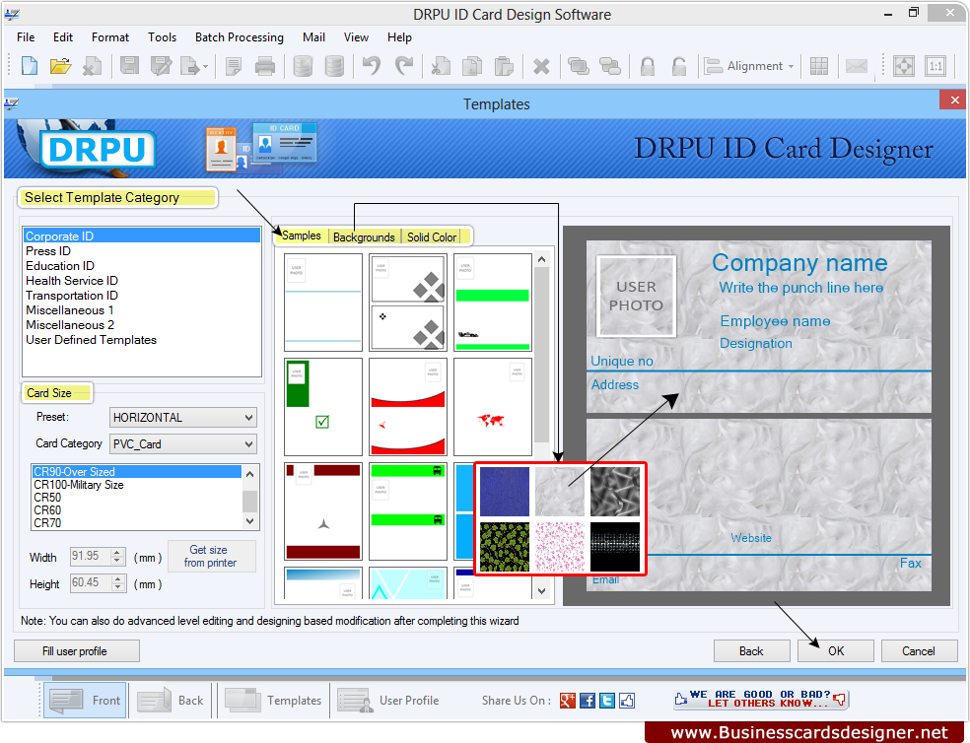Click the Back button beside OK
Viewport: 970px width, 743px height.
tap(751, 650)
